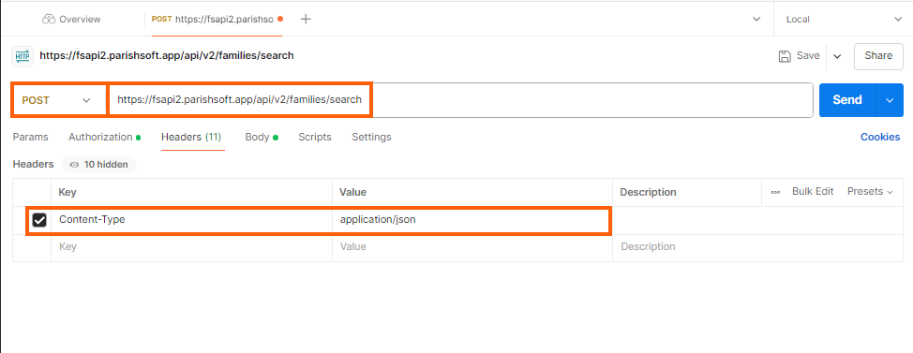This screenshot has width=913, height=353.
Task: Click the Save floppy disk icon
Action: (x=785, y=56)
